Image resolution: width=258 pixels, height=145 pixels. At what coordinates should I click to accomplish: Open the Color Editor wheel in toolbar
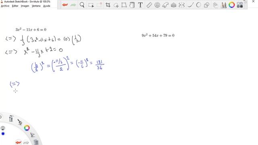pyautogui.click(x=232, y=5)
